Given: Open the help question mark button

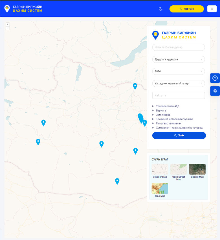Looking at the screenshot, I should point(215,78).
